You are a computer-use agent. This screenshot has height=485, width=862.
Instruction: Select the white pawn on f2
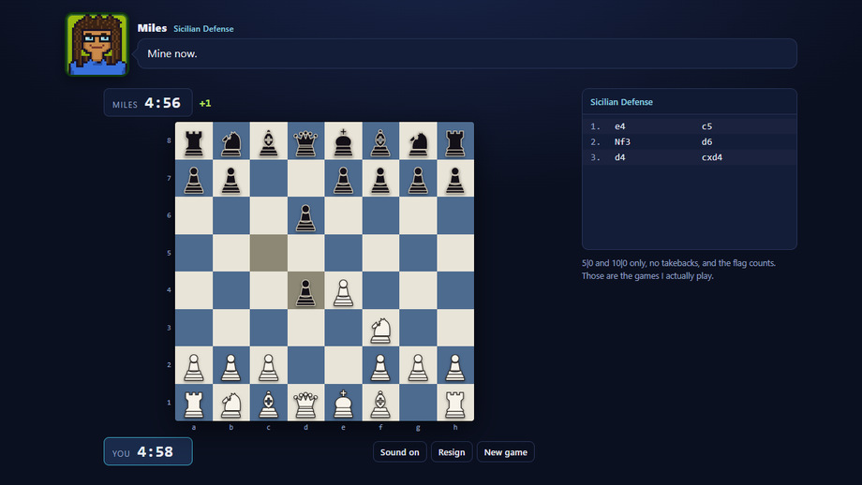[x=380, y=365]
